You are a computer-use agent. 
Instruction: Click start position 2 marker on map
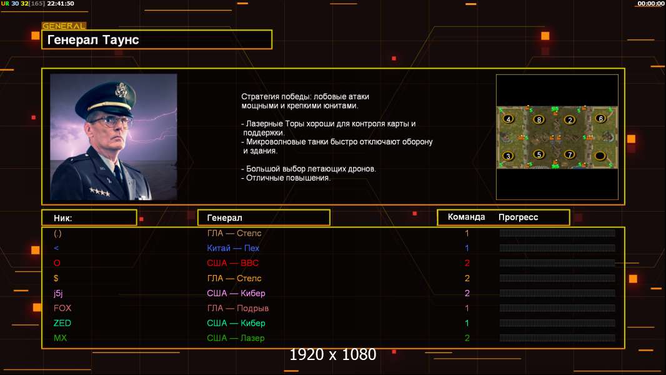pyautogui.click(x=570, y=120)
